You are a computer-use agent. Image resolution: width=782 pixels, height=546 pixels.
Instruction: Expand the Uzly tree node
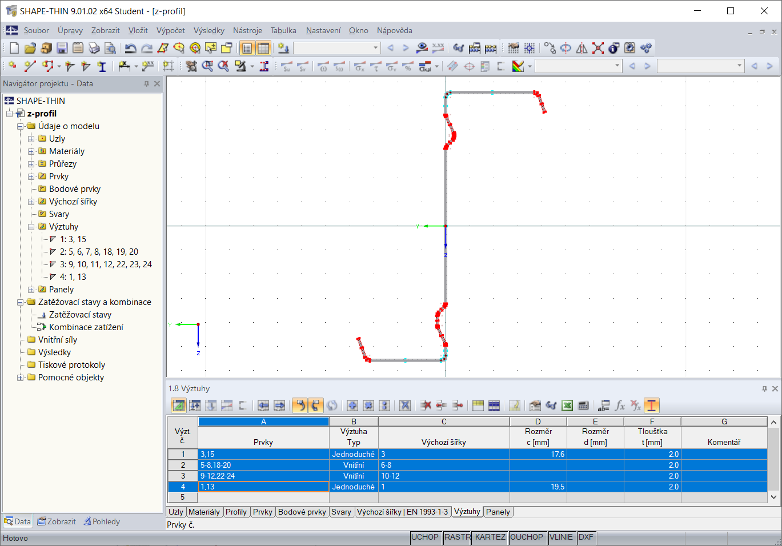pos(31,139)
